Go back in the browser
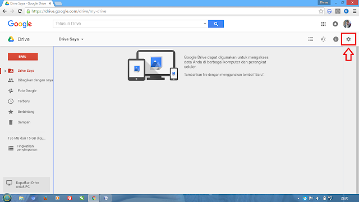This screenshot has height=202, width=359. click(4, 11)
